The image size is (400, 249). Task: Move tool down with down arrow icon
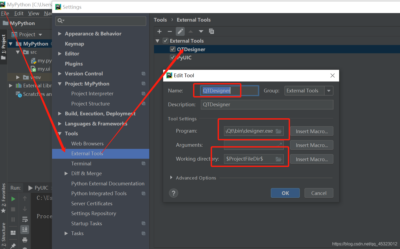tap(201, 31)
